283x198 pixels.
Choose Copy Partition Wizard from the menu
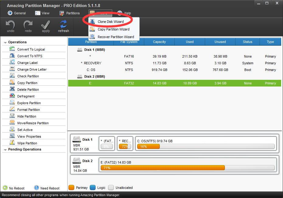coord(114,29)
